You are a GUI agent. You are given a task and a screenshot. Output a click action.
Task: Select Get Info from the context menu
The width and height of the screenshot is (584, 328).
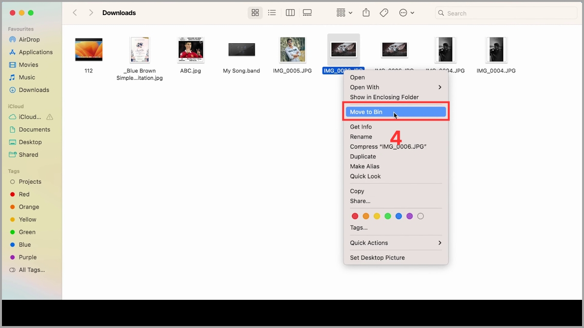coord(361,126)
